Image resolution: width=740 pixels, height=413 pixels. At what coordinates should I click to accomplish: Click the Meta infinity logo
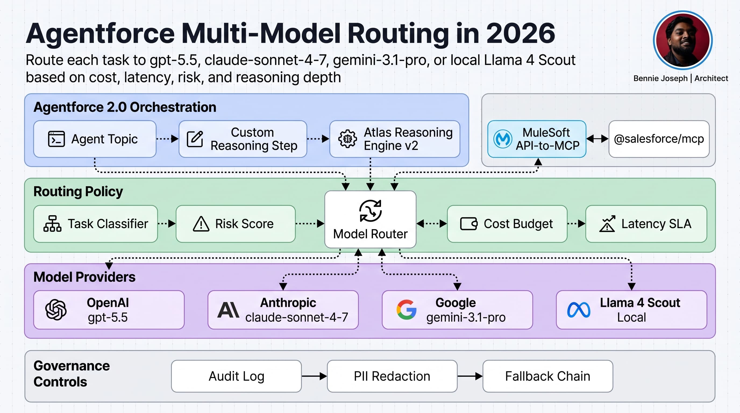coord(579,310)
